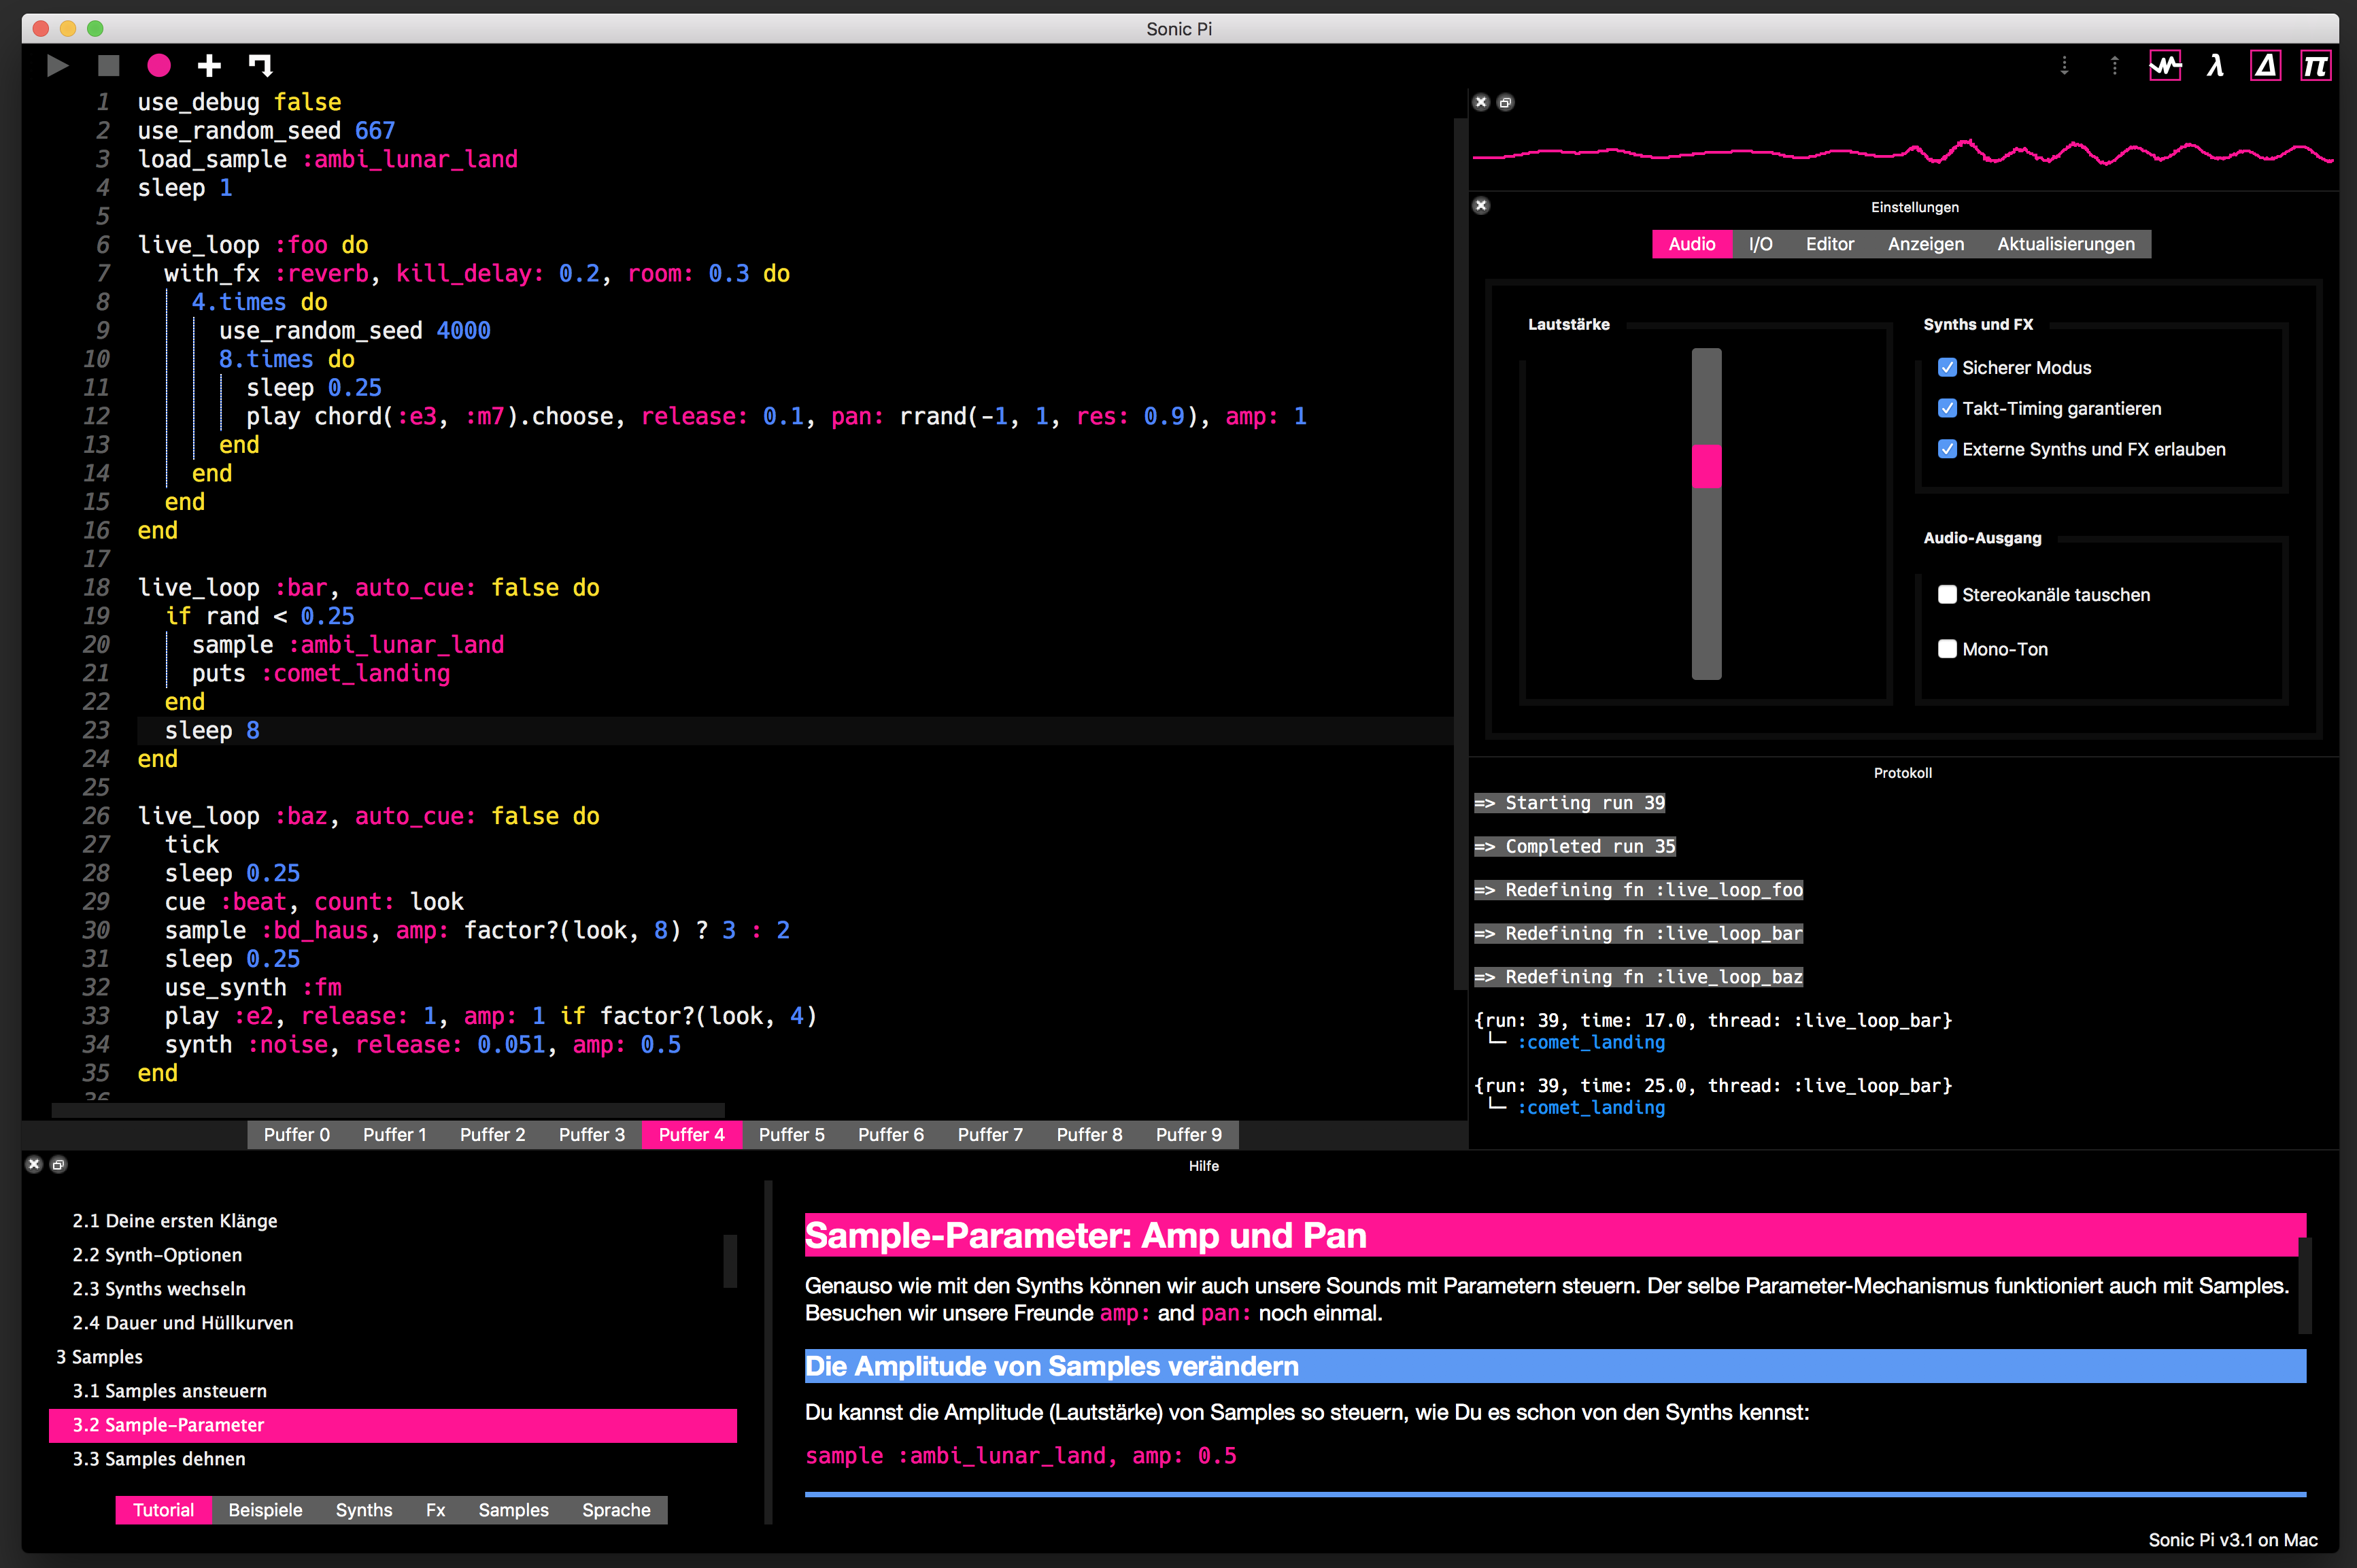Load a file using the corner-arrow icon
The width and height of the screenshot is (2357, 1568).
260,66
